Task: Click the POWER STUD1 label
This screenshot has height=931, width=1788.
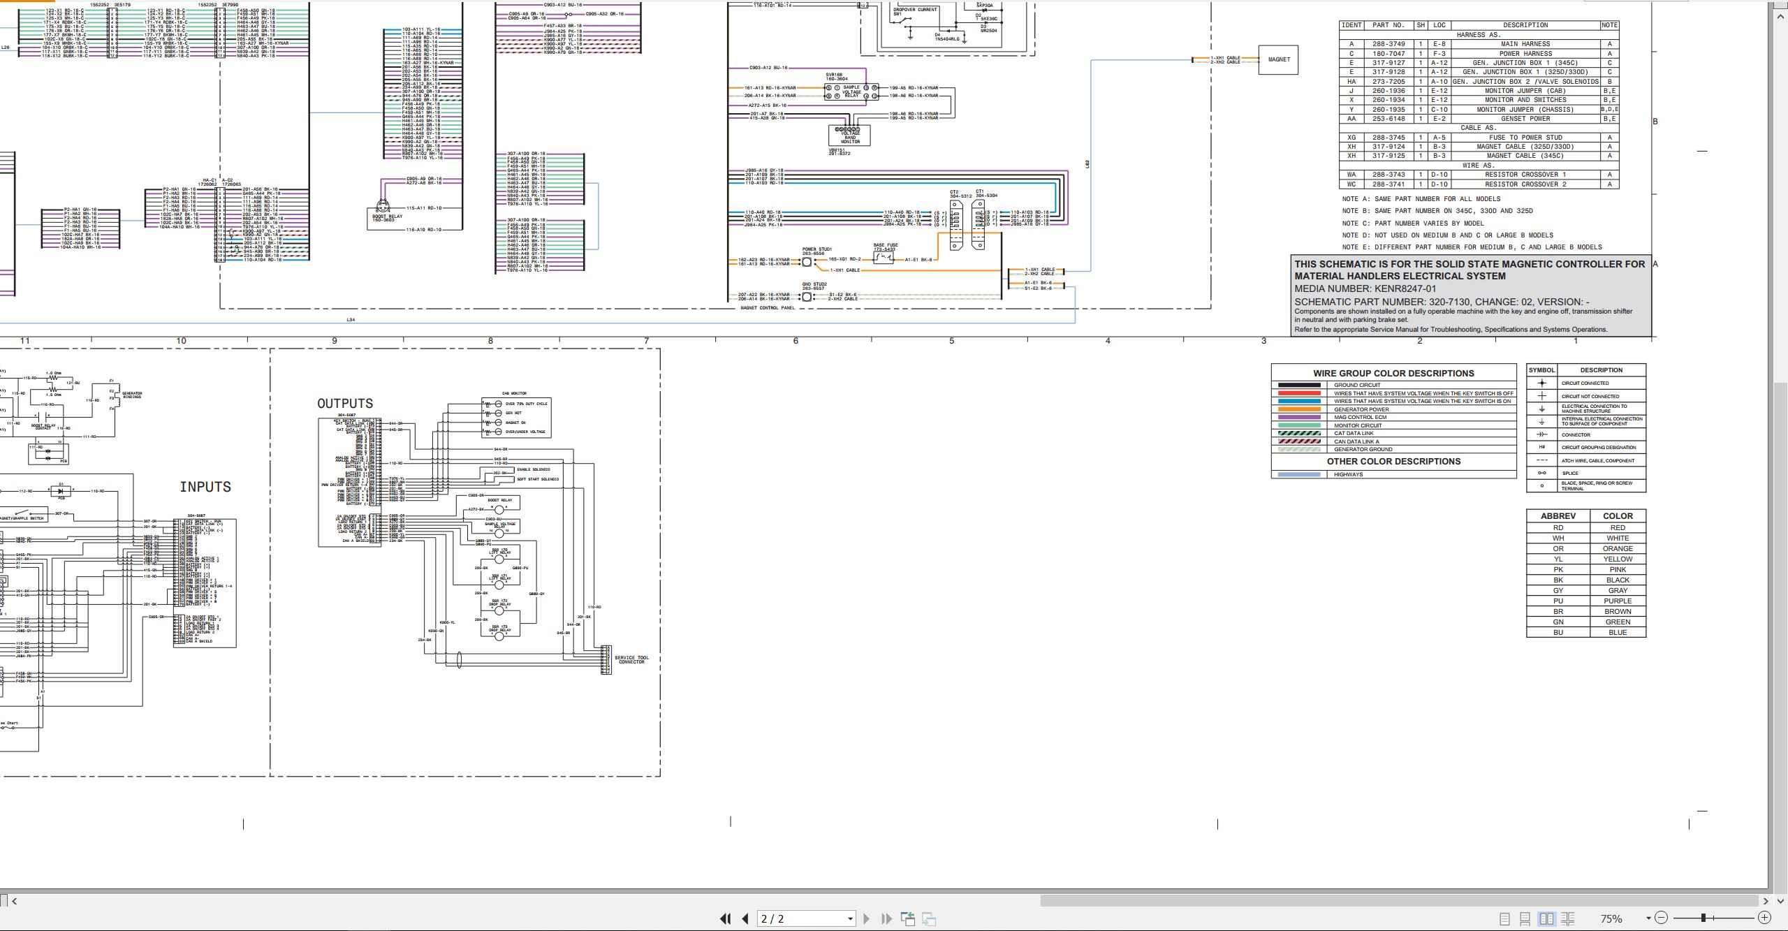Action: click(816, 249)
